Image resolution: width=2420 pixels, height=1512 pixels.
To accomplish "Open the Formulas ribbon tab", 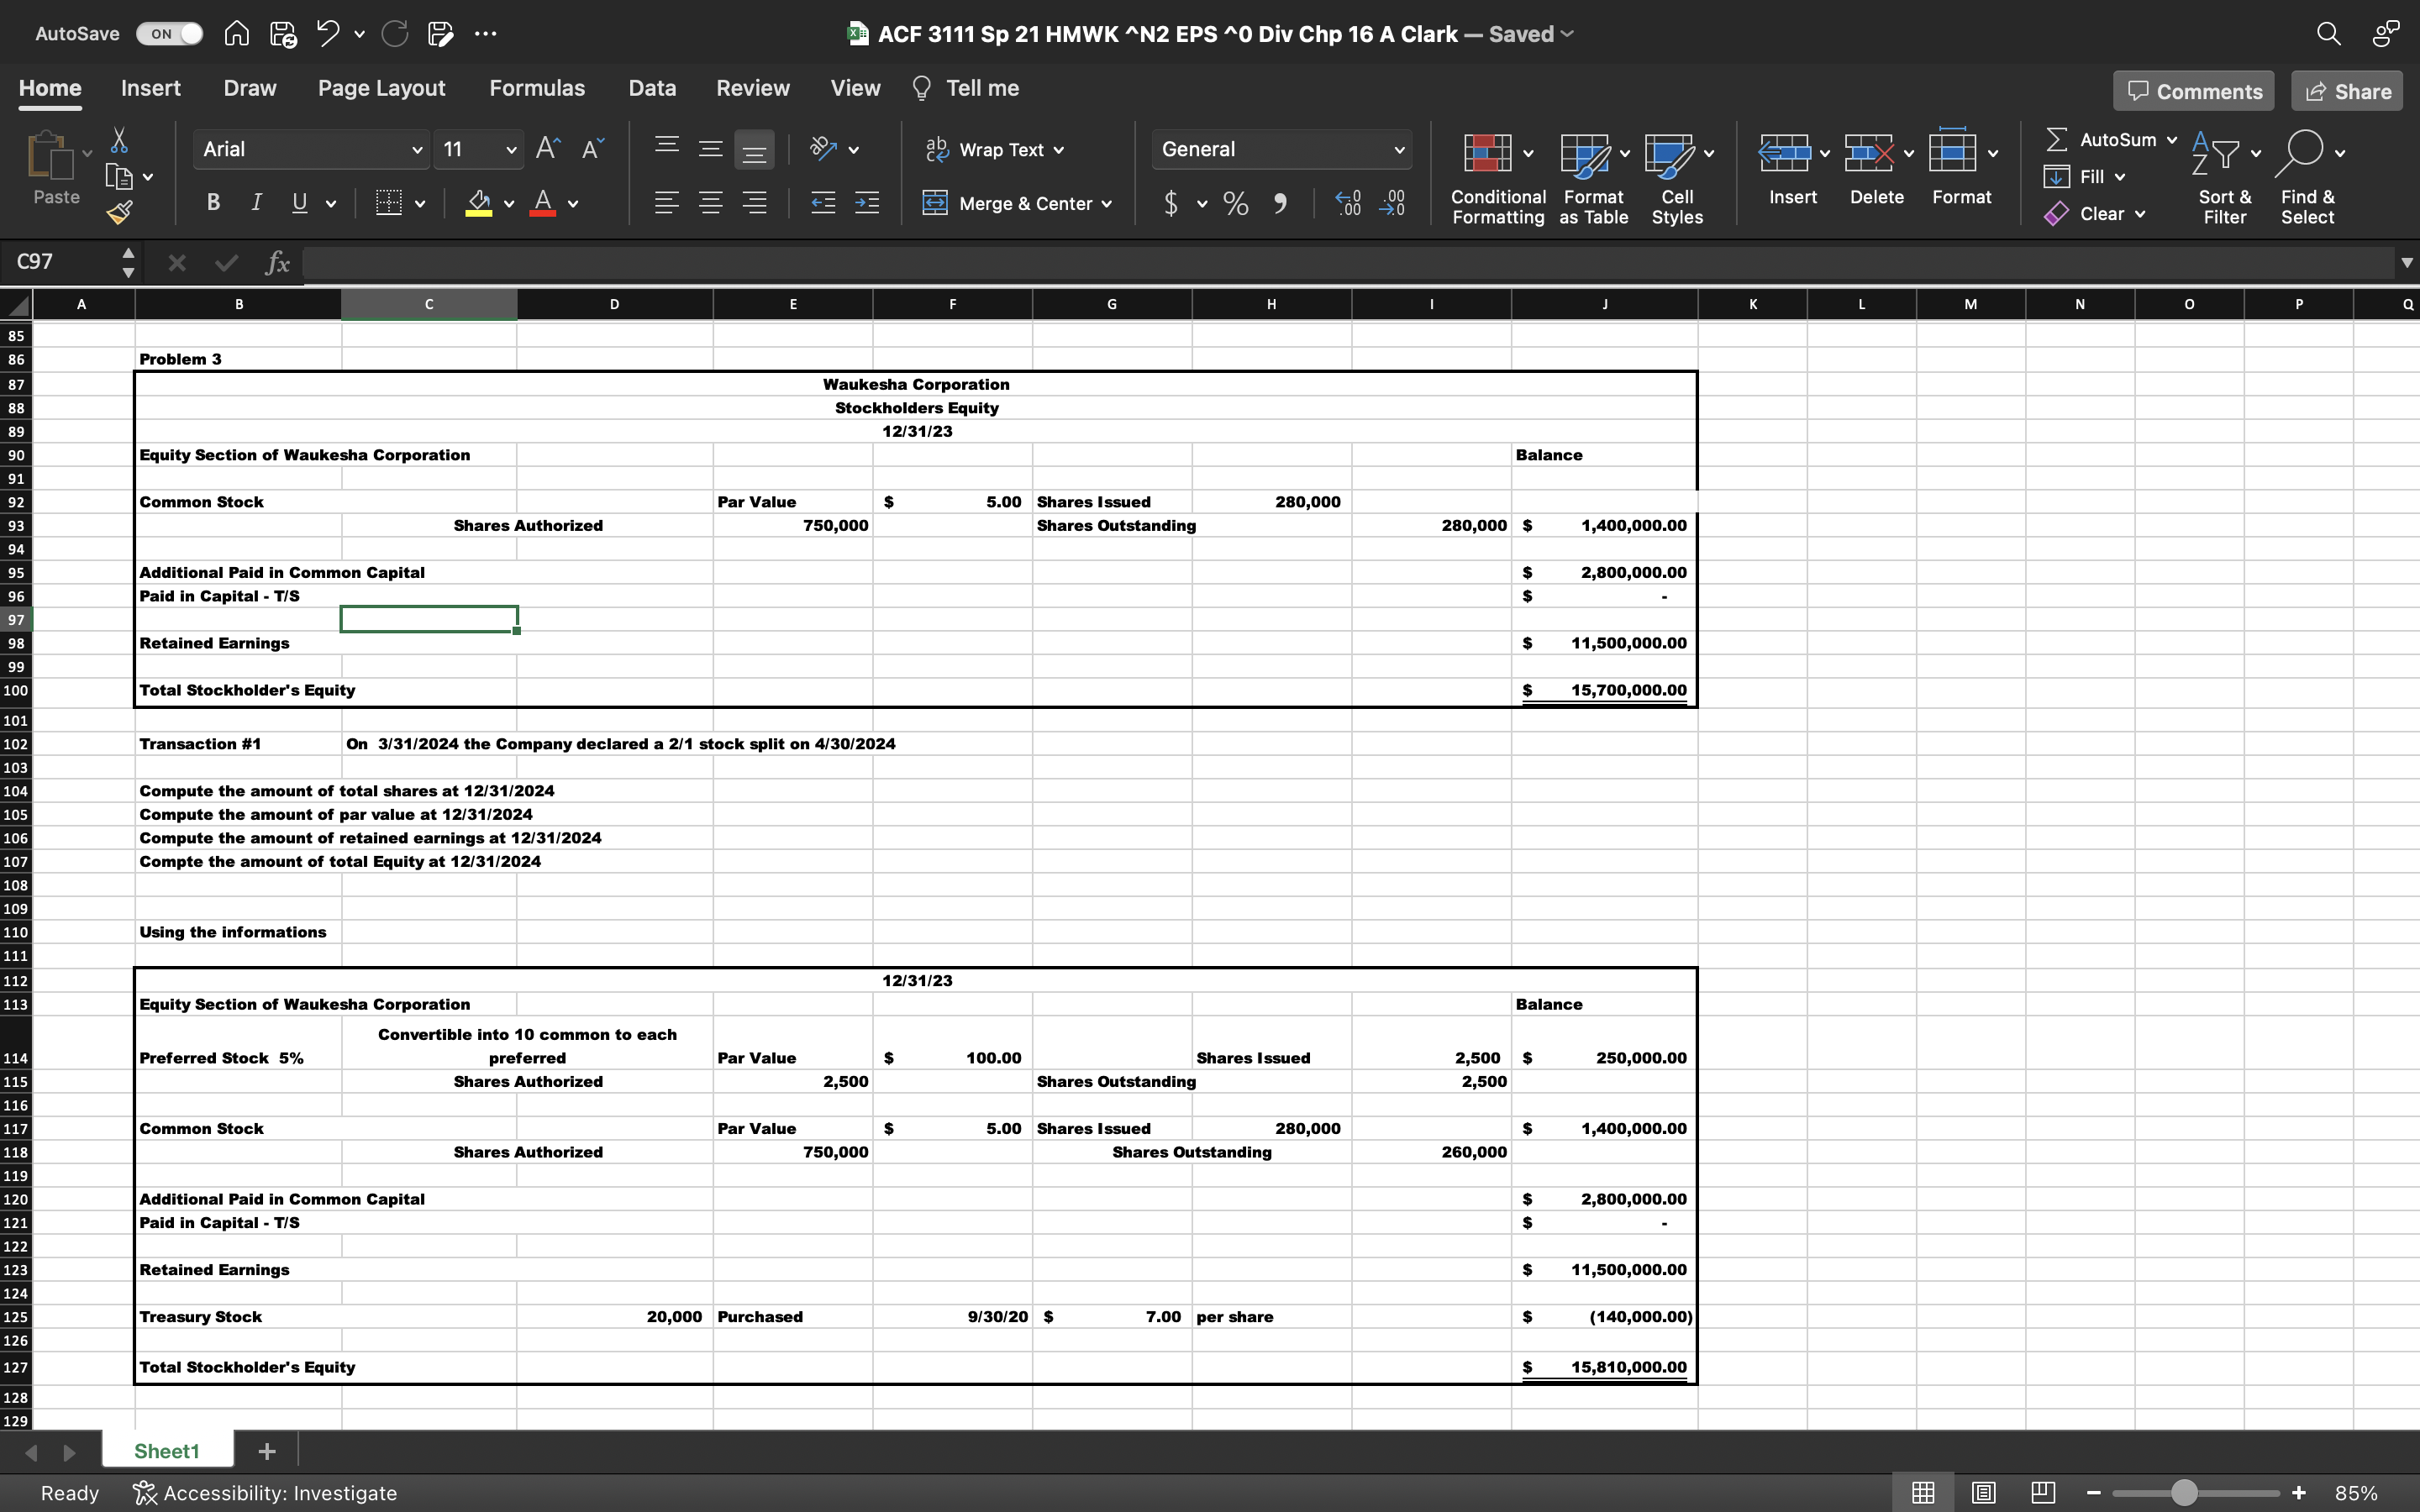I will [536, 88].
